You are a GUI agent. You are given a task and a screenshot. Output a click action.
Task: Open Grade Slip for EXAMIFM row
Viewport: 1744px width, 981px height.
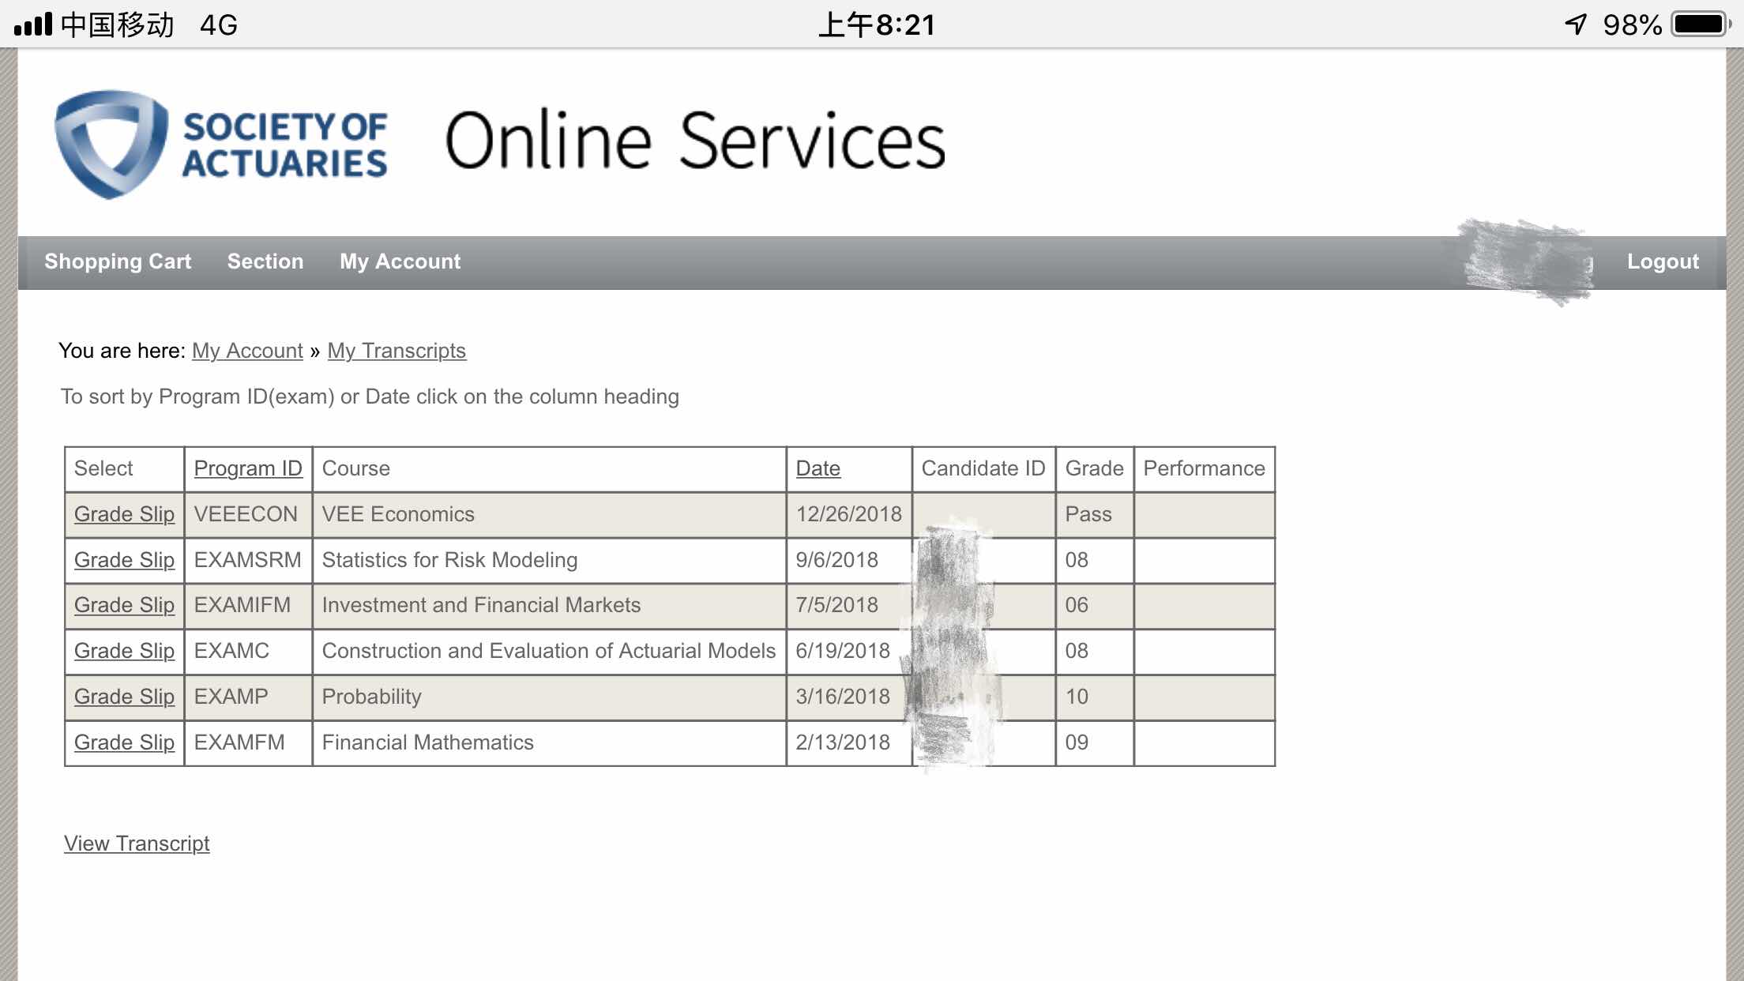124,605
